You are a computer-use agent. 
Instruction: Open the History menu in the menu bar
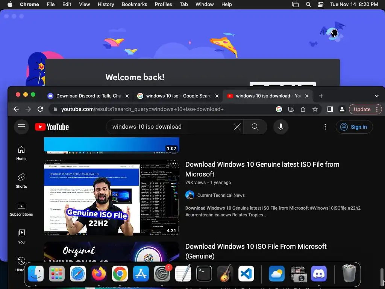pos(106,5)
